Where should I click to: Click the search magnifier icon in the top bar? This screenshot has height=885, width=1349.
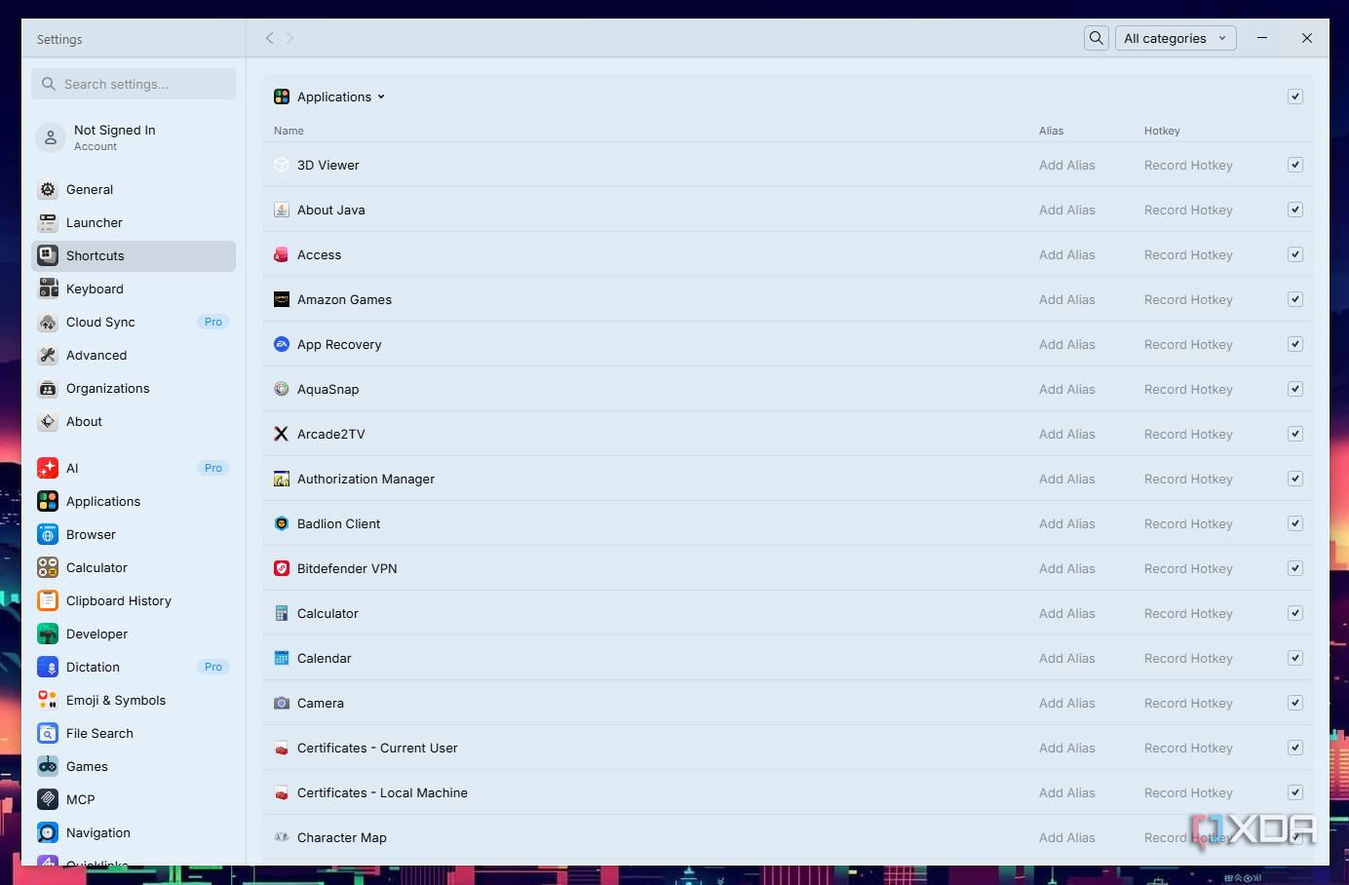coord(1097,38)
